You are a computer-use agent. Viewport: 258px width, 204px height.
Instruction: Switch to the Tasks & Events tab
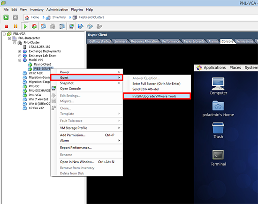[x=194, y=41]
